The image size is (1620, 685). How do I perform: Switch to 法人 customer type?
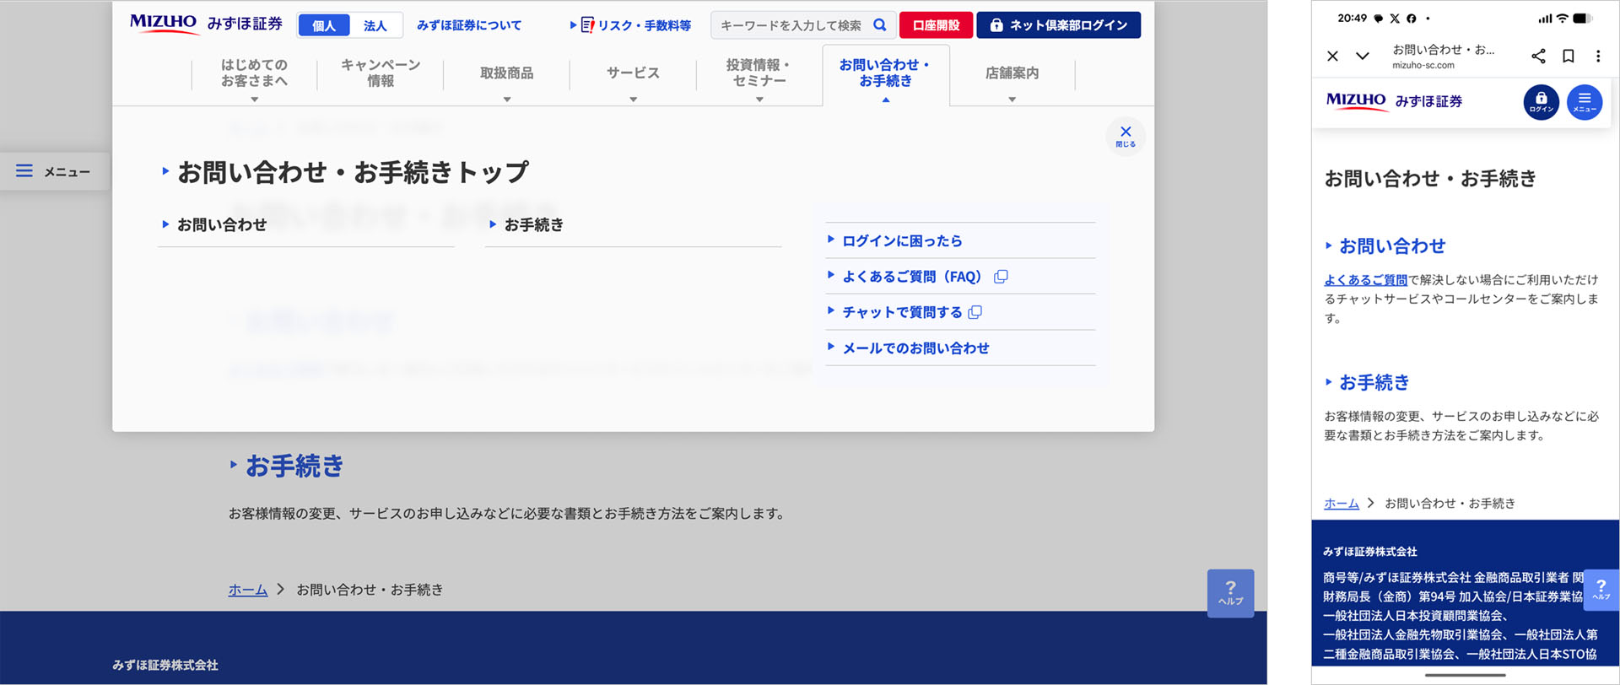(x=375, y=25)
